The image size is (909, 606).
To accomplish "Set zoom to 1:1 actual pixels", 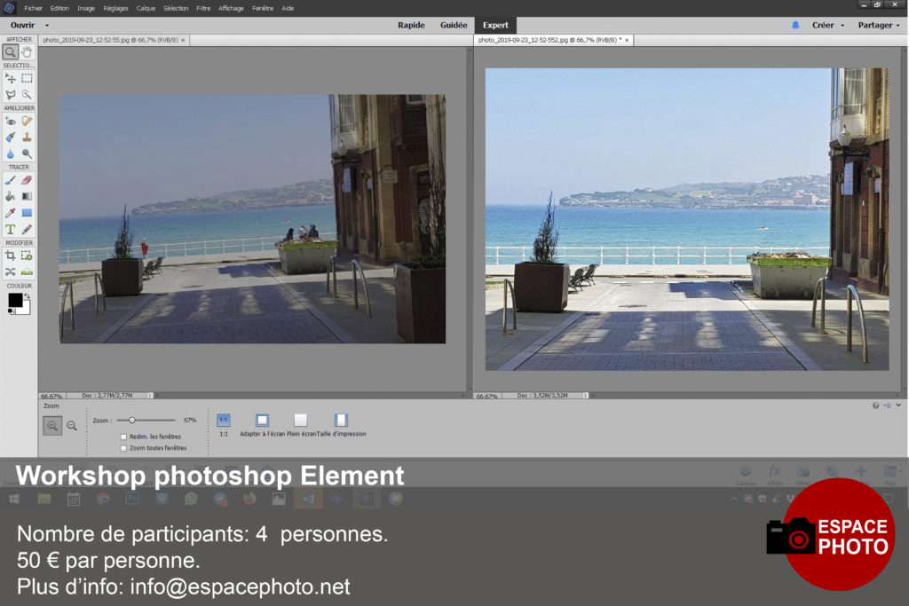I will (224, 420).
